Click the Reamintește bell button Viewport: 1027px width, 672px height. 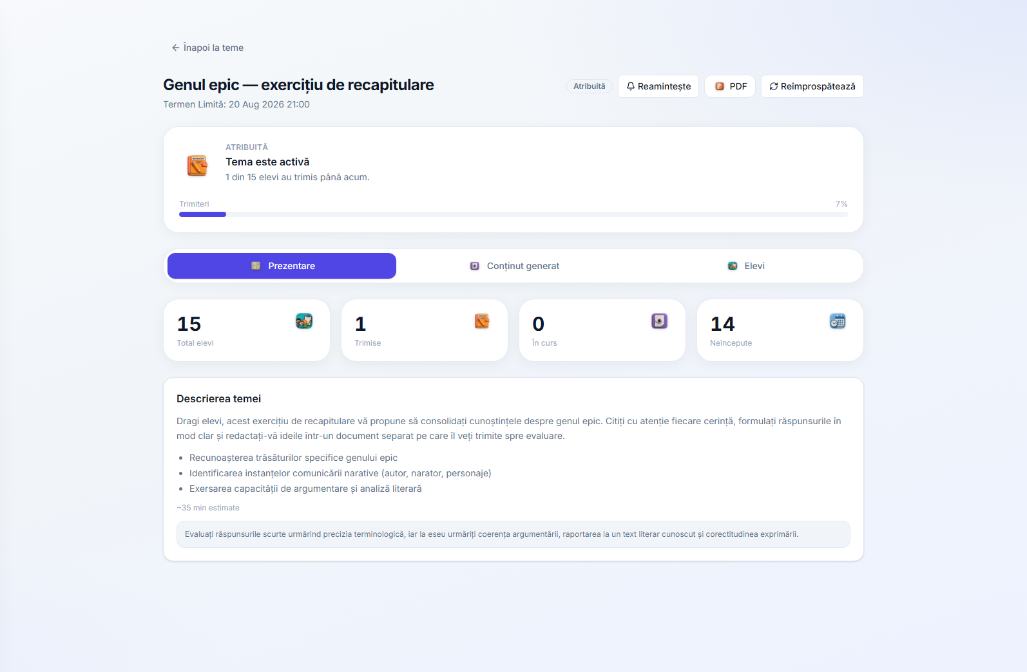tap(658, 86)
